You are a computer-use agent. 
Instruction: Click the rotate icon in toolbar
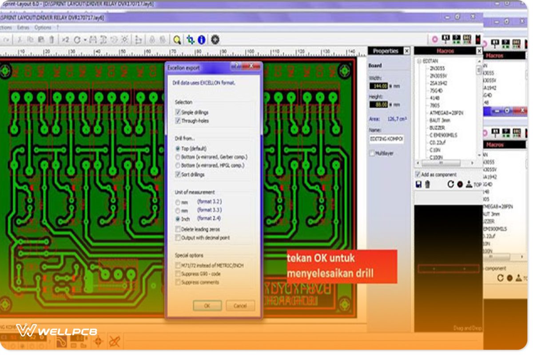point(77,39)
